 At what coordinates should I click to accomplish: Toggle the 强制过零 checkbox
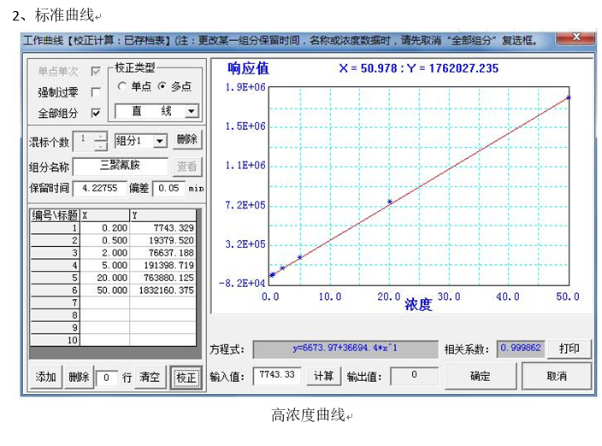96,92
